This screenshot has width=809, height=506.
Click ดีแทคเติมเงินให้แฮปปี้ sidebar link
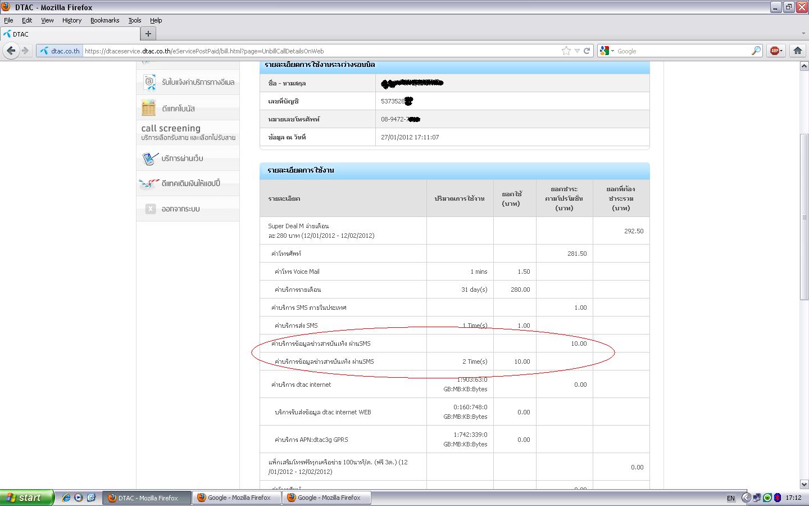(191, 183)
